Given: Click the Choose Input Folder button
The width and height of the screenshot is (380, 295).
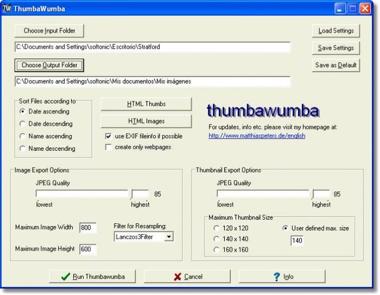Looking at the screenshot, I should tap(49, 31).
